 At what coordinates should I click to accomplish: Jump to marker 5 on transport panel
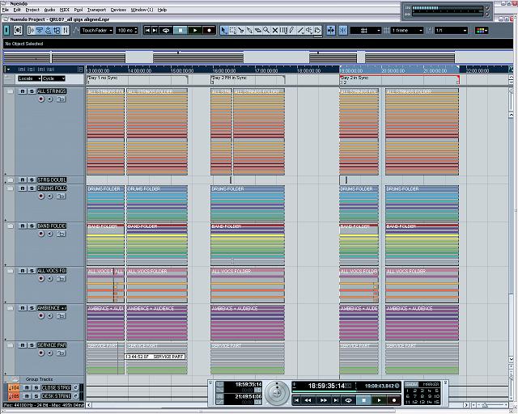pos(437,391)
